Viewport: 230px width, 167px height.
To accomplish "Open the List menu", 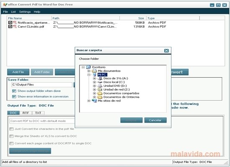I will pyautogui.click(x=13, y=12).
